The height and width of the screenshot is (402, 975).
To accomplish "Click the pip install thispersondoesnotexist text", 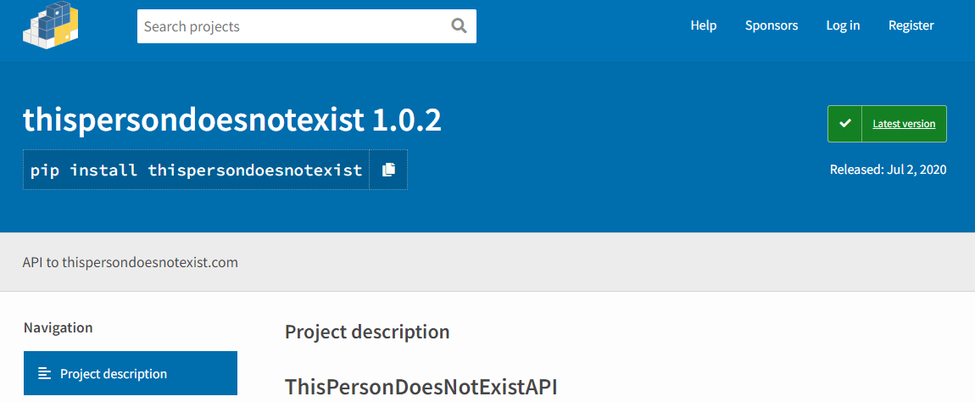I will (x=197, y=170).
